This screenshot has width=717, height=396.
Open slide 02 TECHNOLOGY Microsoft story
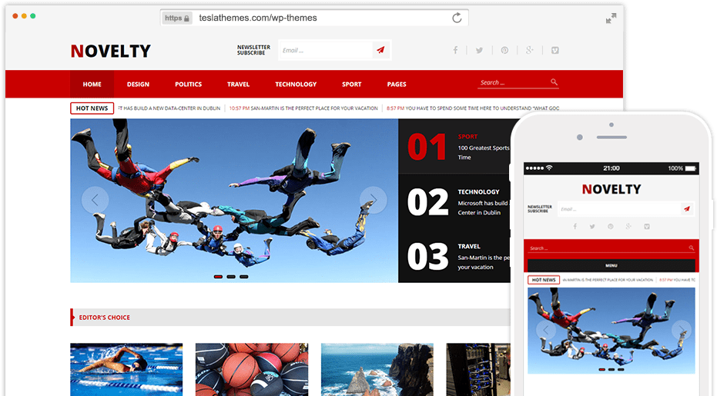tap(454, 202)
